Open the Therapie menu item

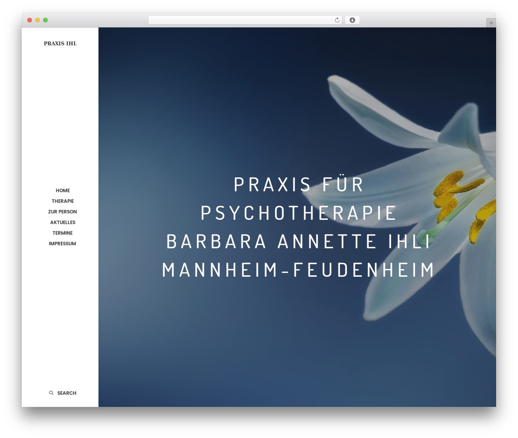[63, 201]
